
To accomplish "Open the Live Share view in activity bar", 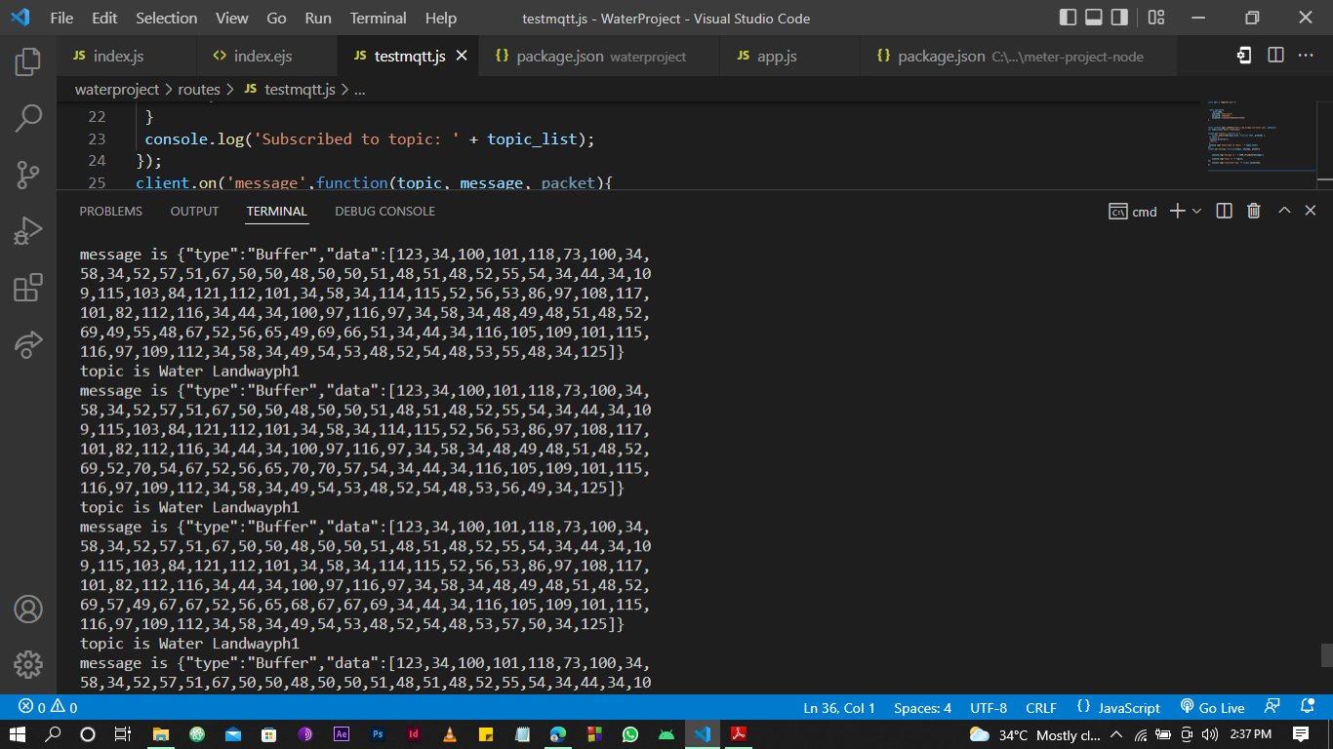I will tap(28, 344).
